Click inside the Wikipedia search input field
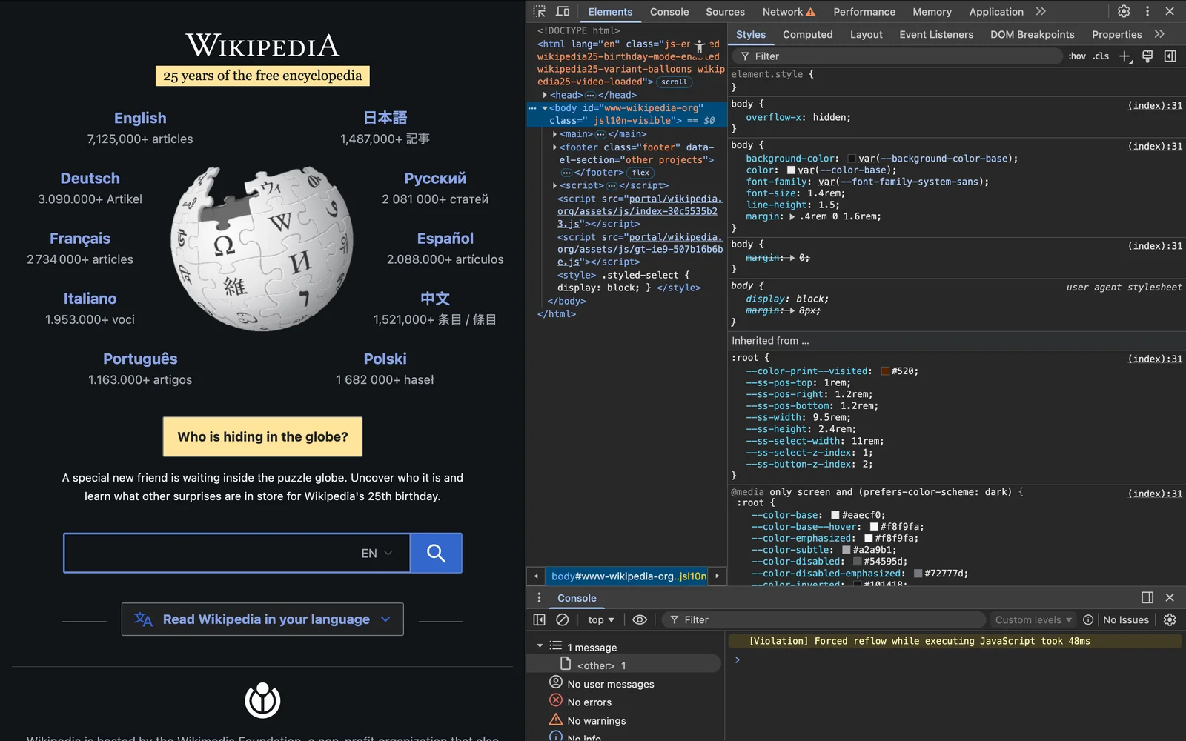 click(x=222, y=553)
